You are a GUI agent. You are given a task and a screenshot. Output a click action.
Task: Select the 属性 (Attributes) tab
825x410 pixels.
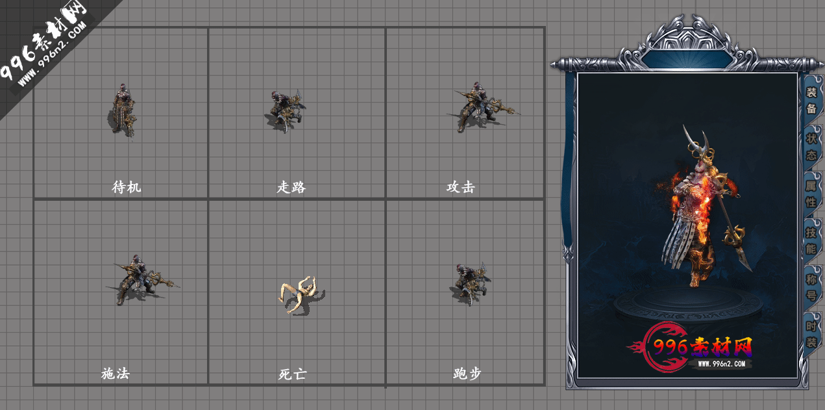[x=811, y=194]
